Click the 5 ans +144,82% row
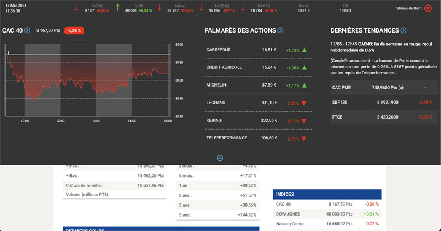 coord(217,215)
